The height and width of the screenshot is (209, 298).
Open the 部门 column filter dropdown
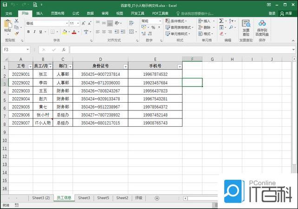tap(69, 66)
